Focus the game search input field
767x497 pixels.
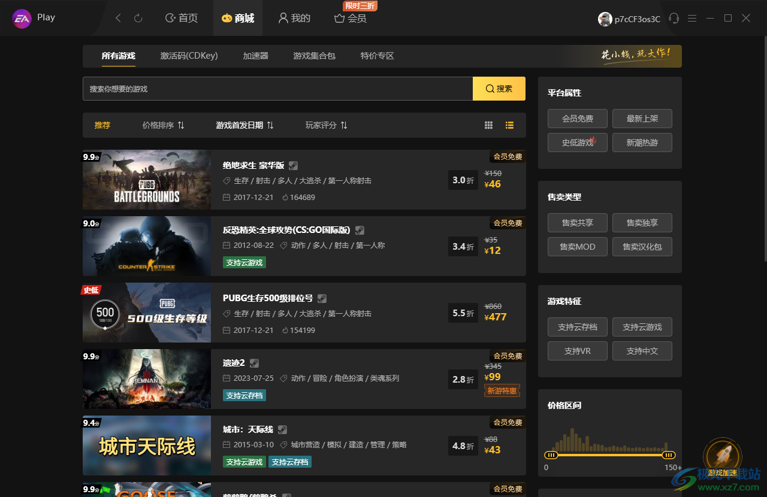[x=278, y=89]
